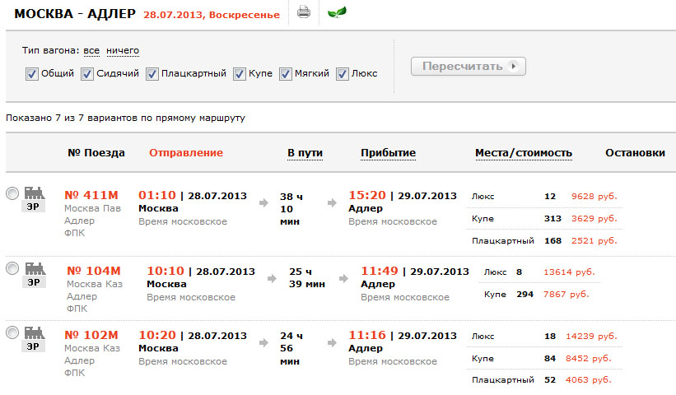Choose radio button for train 102М
Image resolution: width=676 pixels, height=395 pixels.
point(12,332)
